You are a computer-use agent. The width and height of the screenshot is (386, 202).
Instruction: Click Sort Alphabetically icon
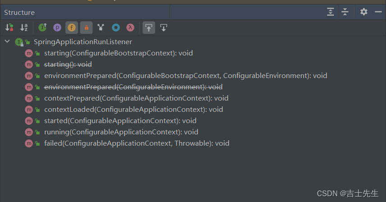pyautogui.click(x=24, y=28)
